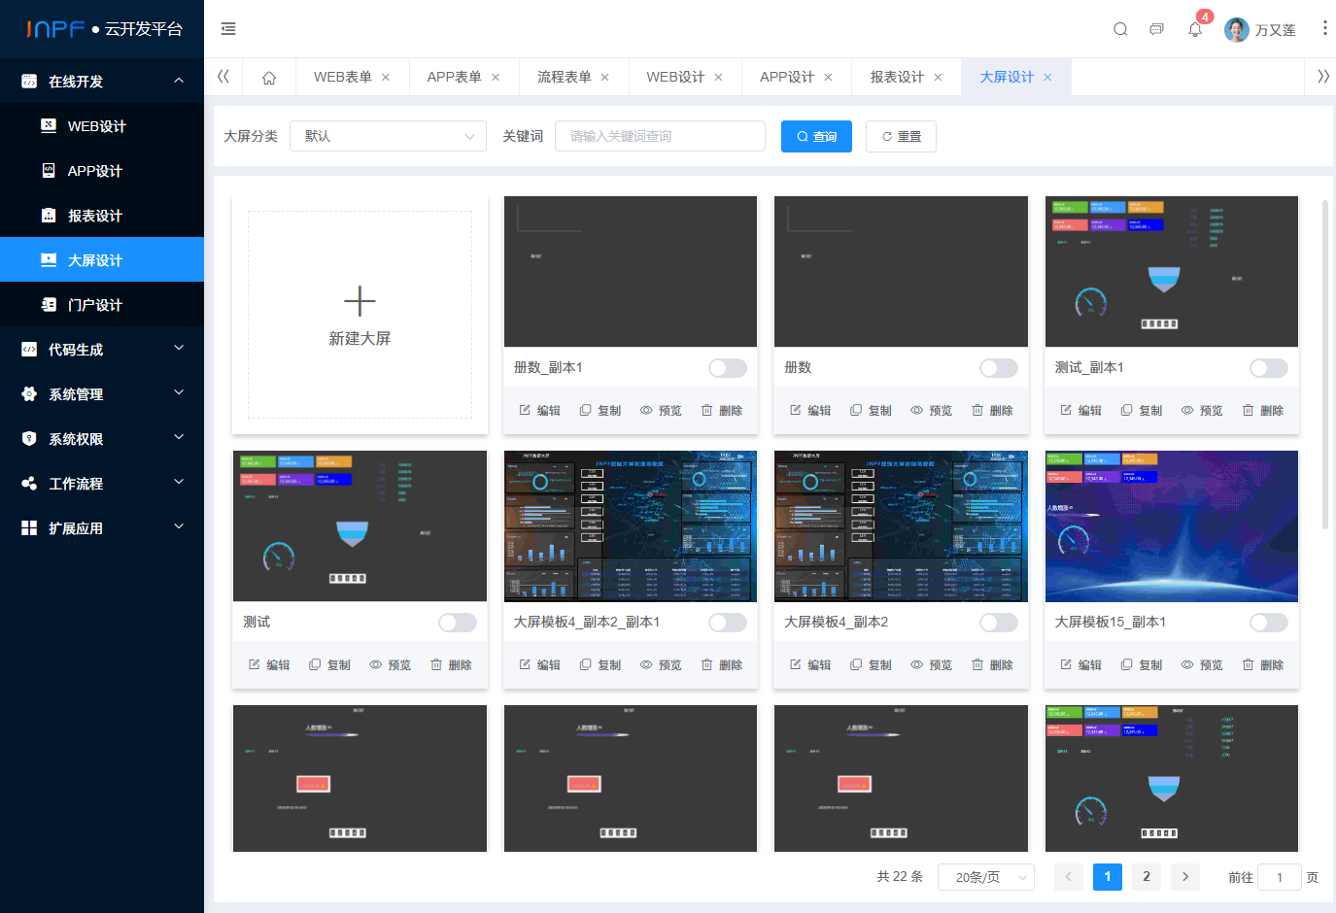Open the search icon in the top bar

point(1119,29)
